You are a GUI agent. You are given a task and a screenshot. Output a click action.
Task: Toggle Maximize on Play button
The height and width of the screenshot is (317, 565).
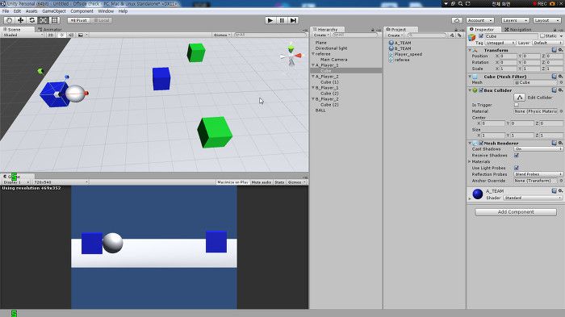[232, 182]
